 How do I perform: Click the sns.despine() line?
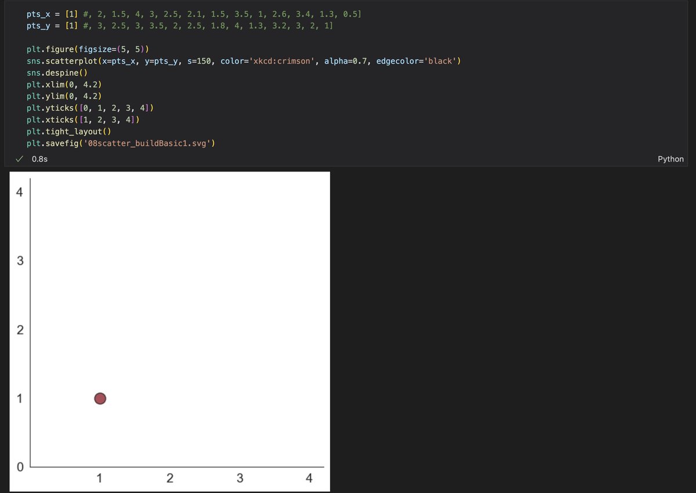[x=57, y=73]
